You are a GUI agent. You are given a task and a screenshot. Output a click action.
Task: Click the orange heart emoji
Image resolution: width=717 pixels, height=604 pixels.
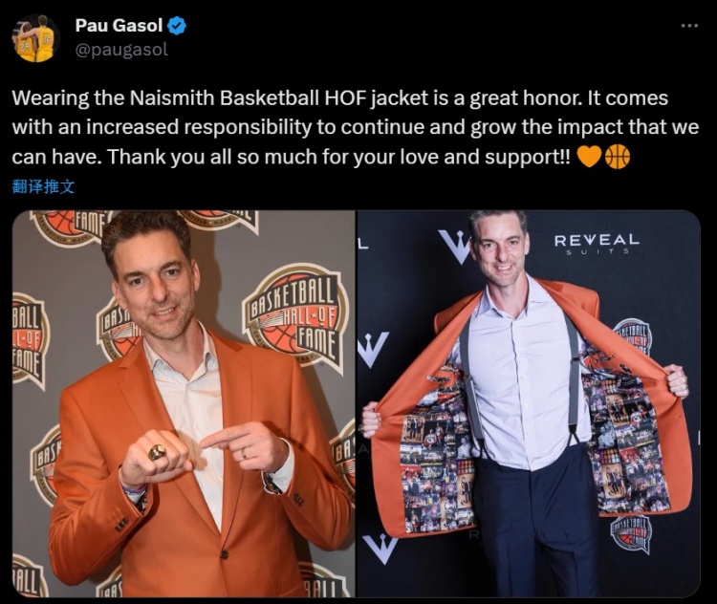589,157
